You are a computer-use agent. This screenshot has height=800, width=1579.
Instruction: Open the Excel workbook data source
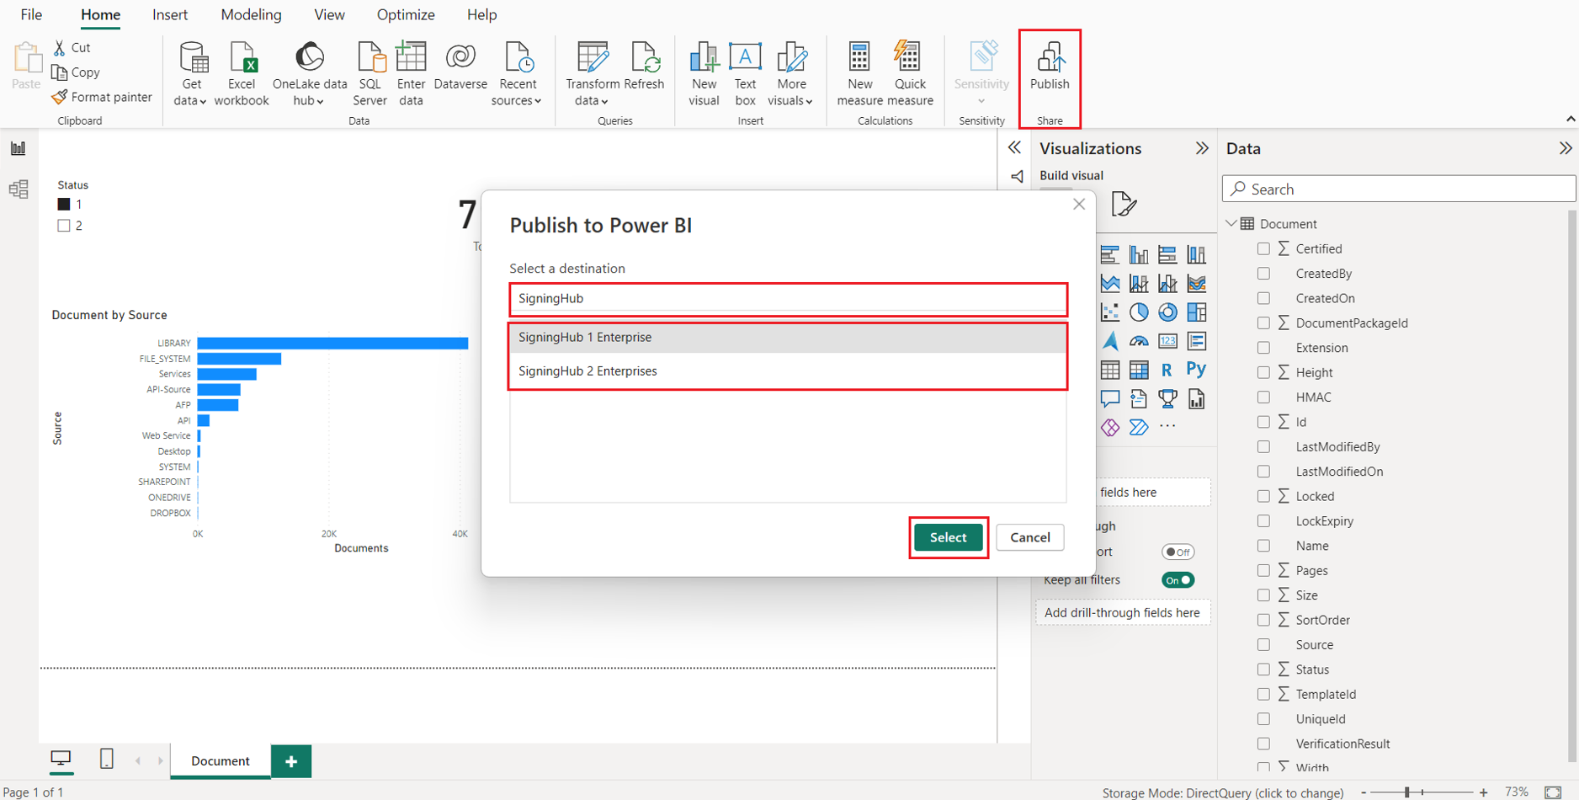242,74
